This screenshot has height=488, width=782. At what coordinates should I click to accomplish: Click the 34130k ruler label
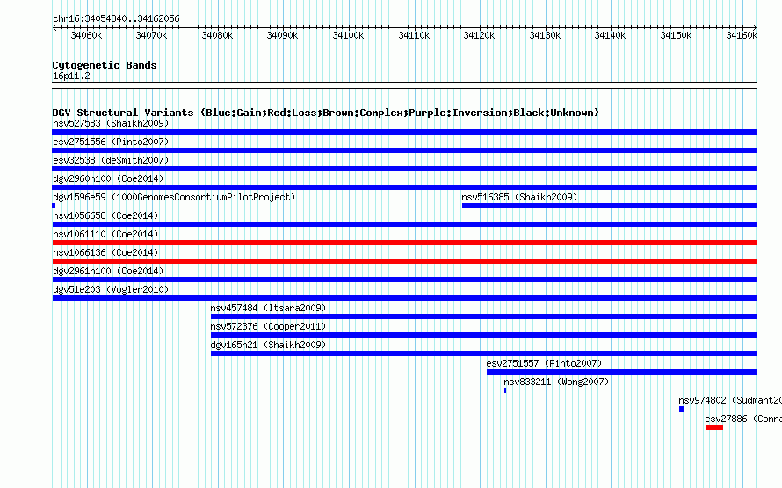pyautogui.click(x=545, y=35)
